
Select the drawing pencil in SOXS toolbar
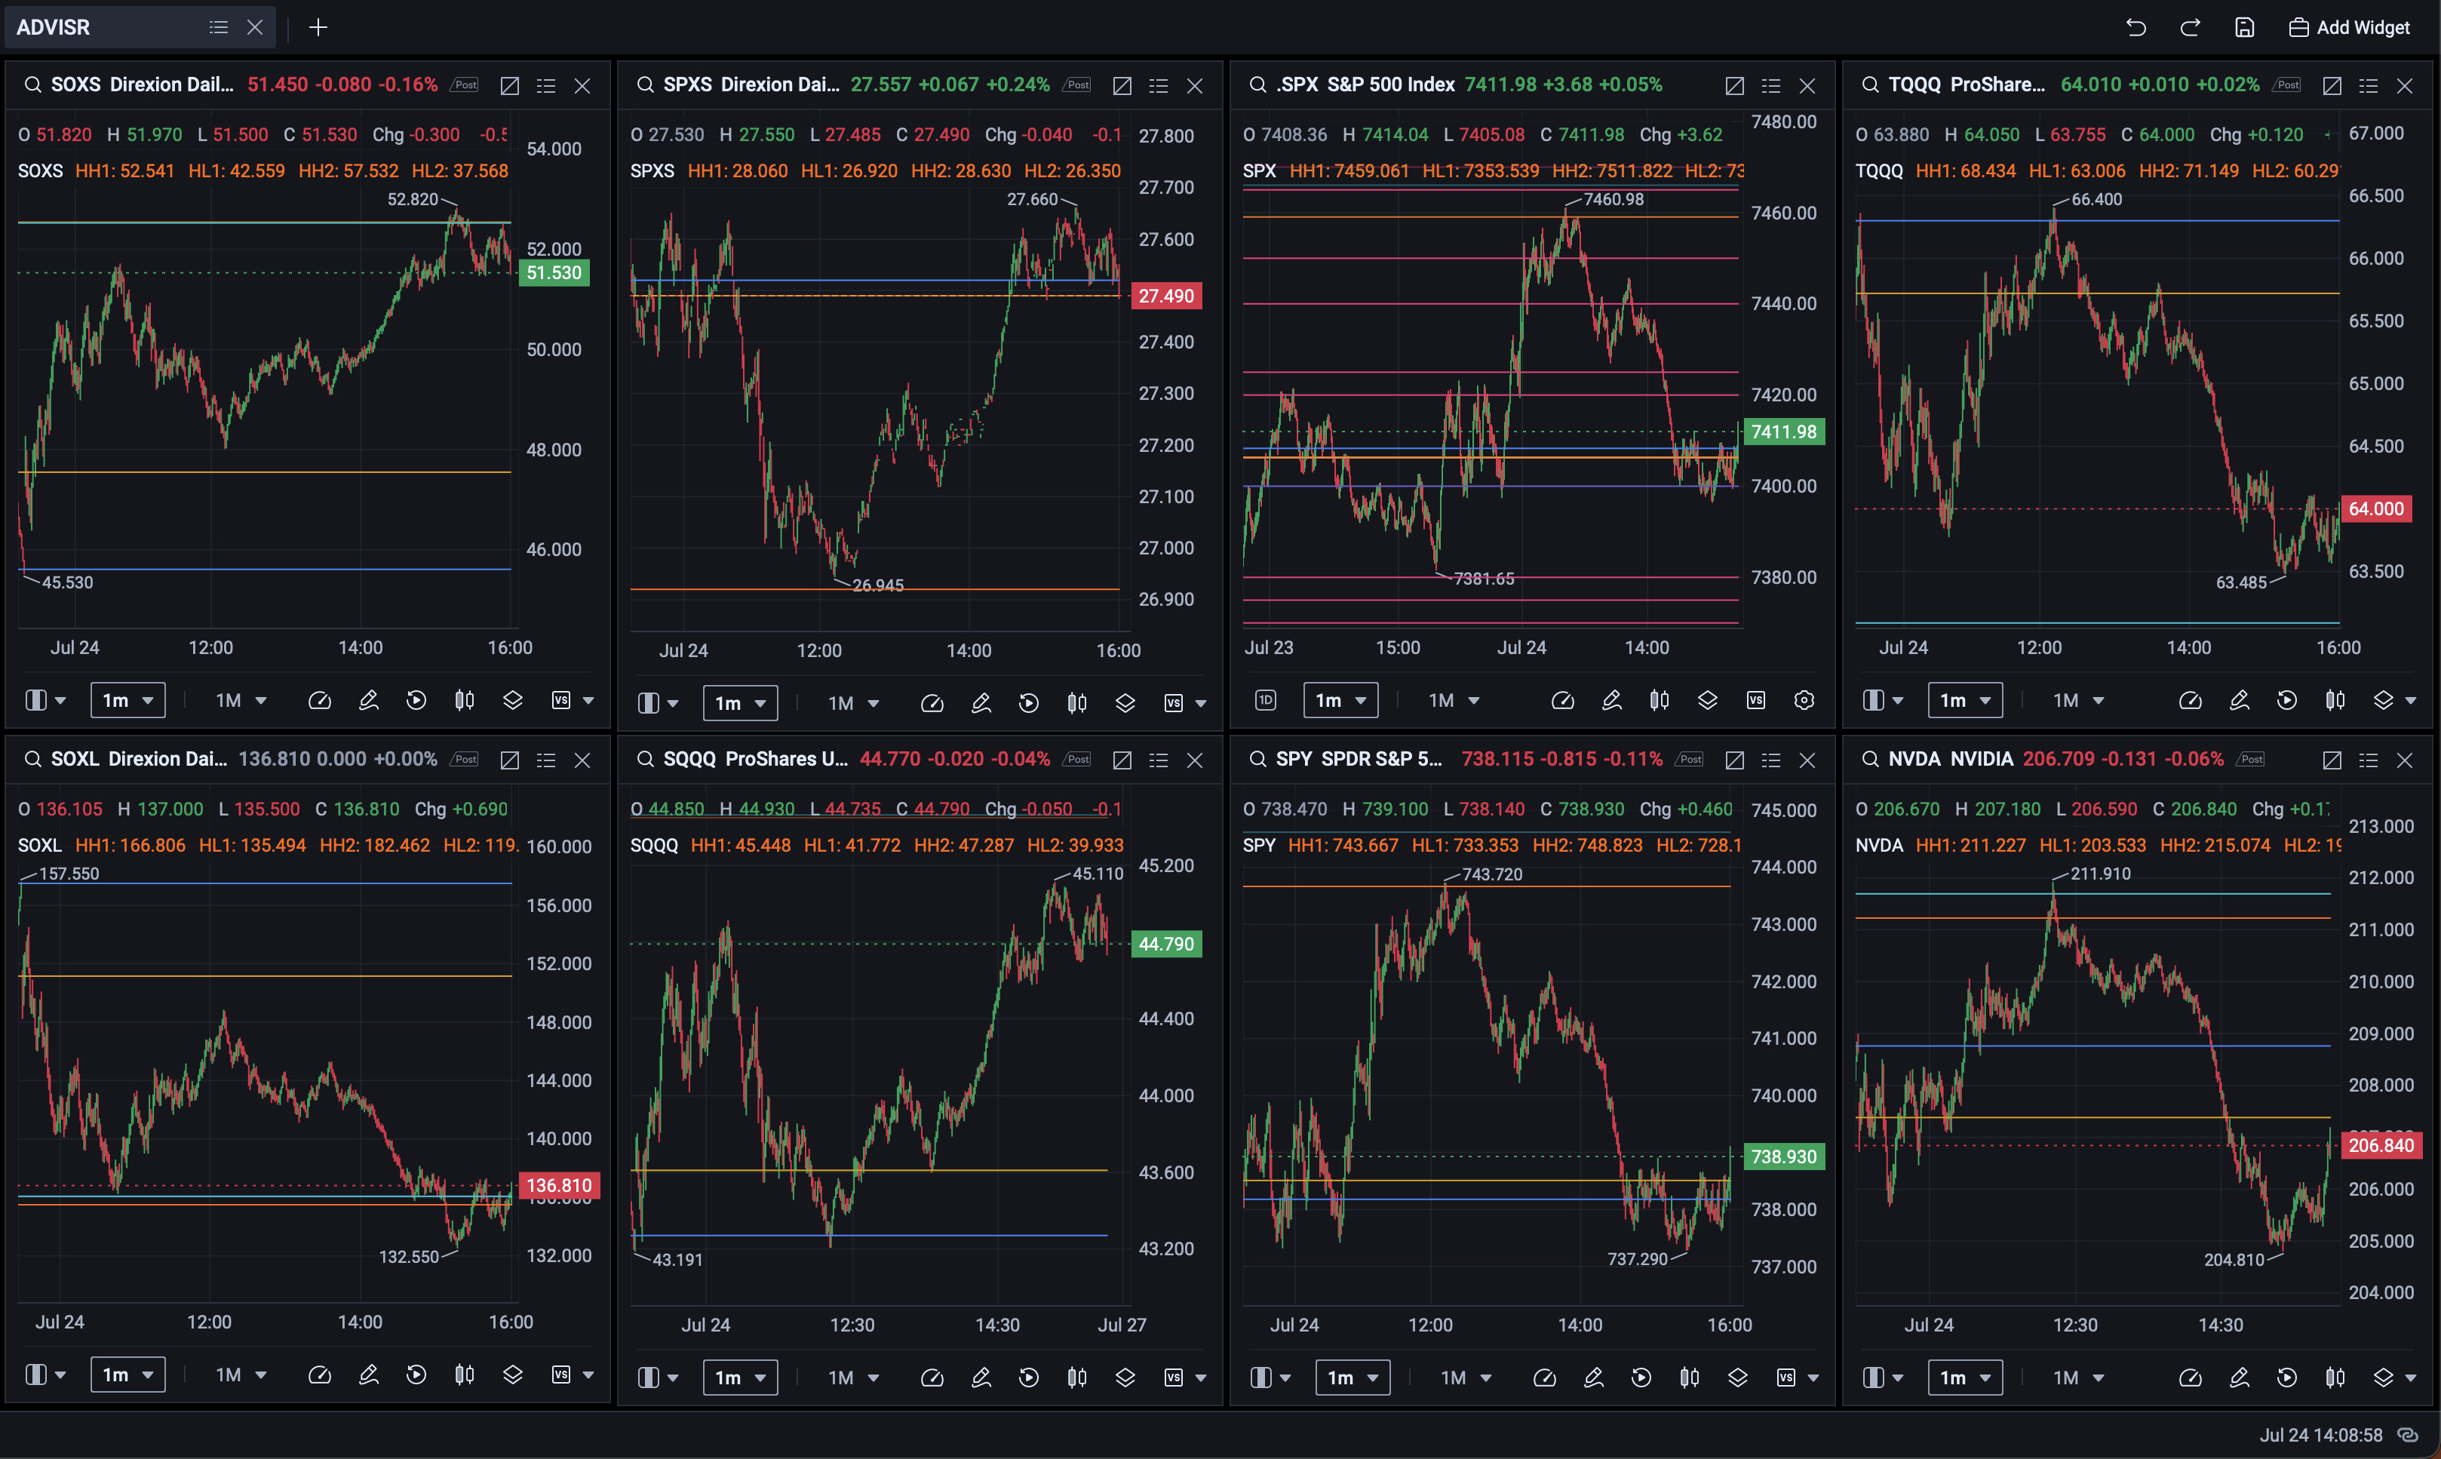tap(369, 700)
